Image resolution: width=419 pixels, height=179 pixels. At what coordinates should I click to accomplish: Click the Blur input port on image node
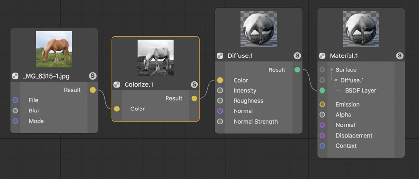point(15,110)
